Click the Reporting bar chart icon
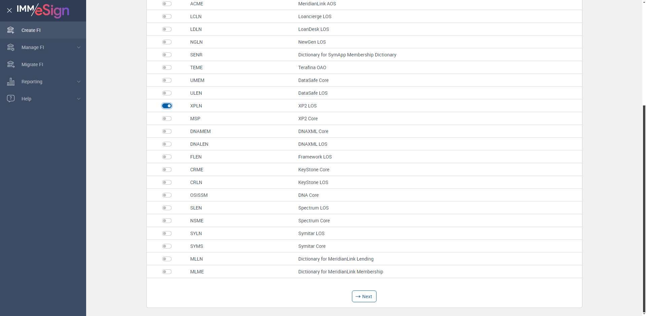Image resolution: width=646 pixels, height=316 pixels. 11,82
